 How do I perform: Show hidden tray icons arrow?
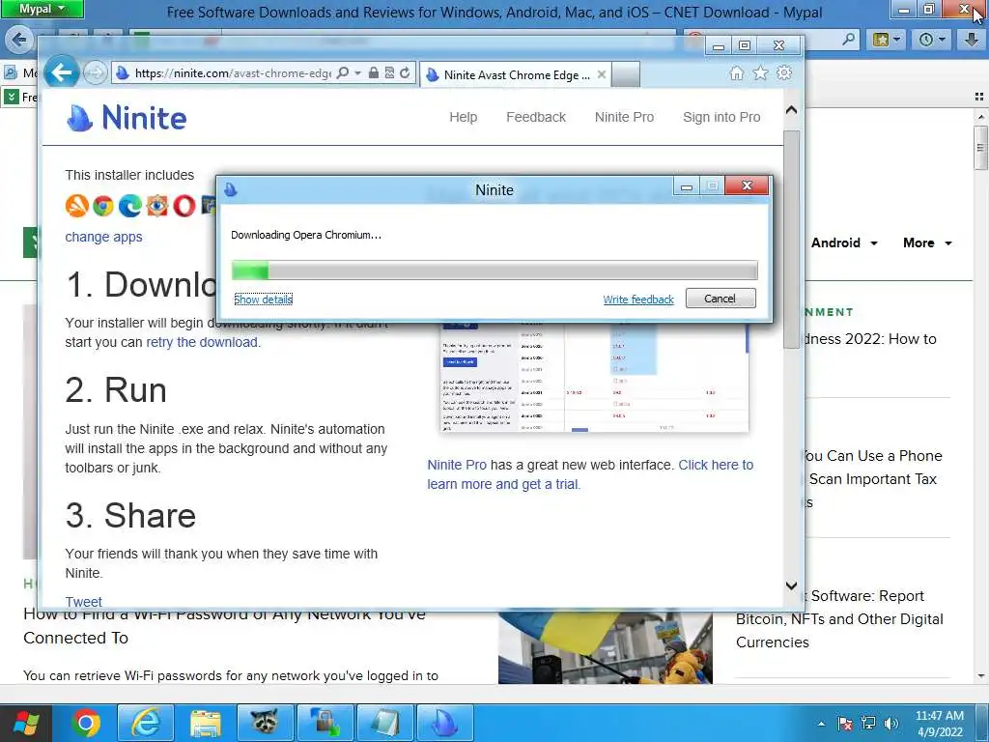coord(821,724)
